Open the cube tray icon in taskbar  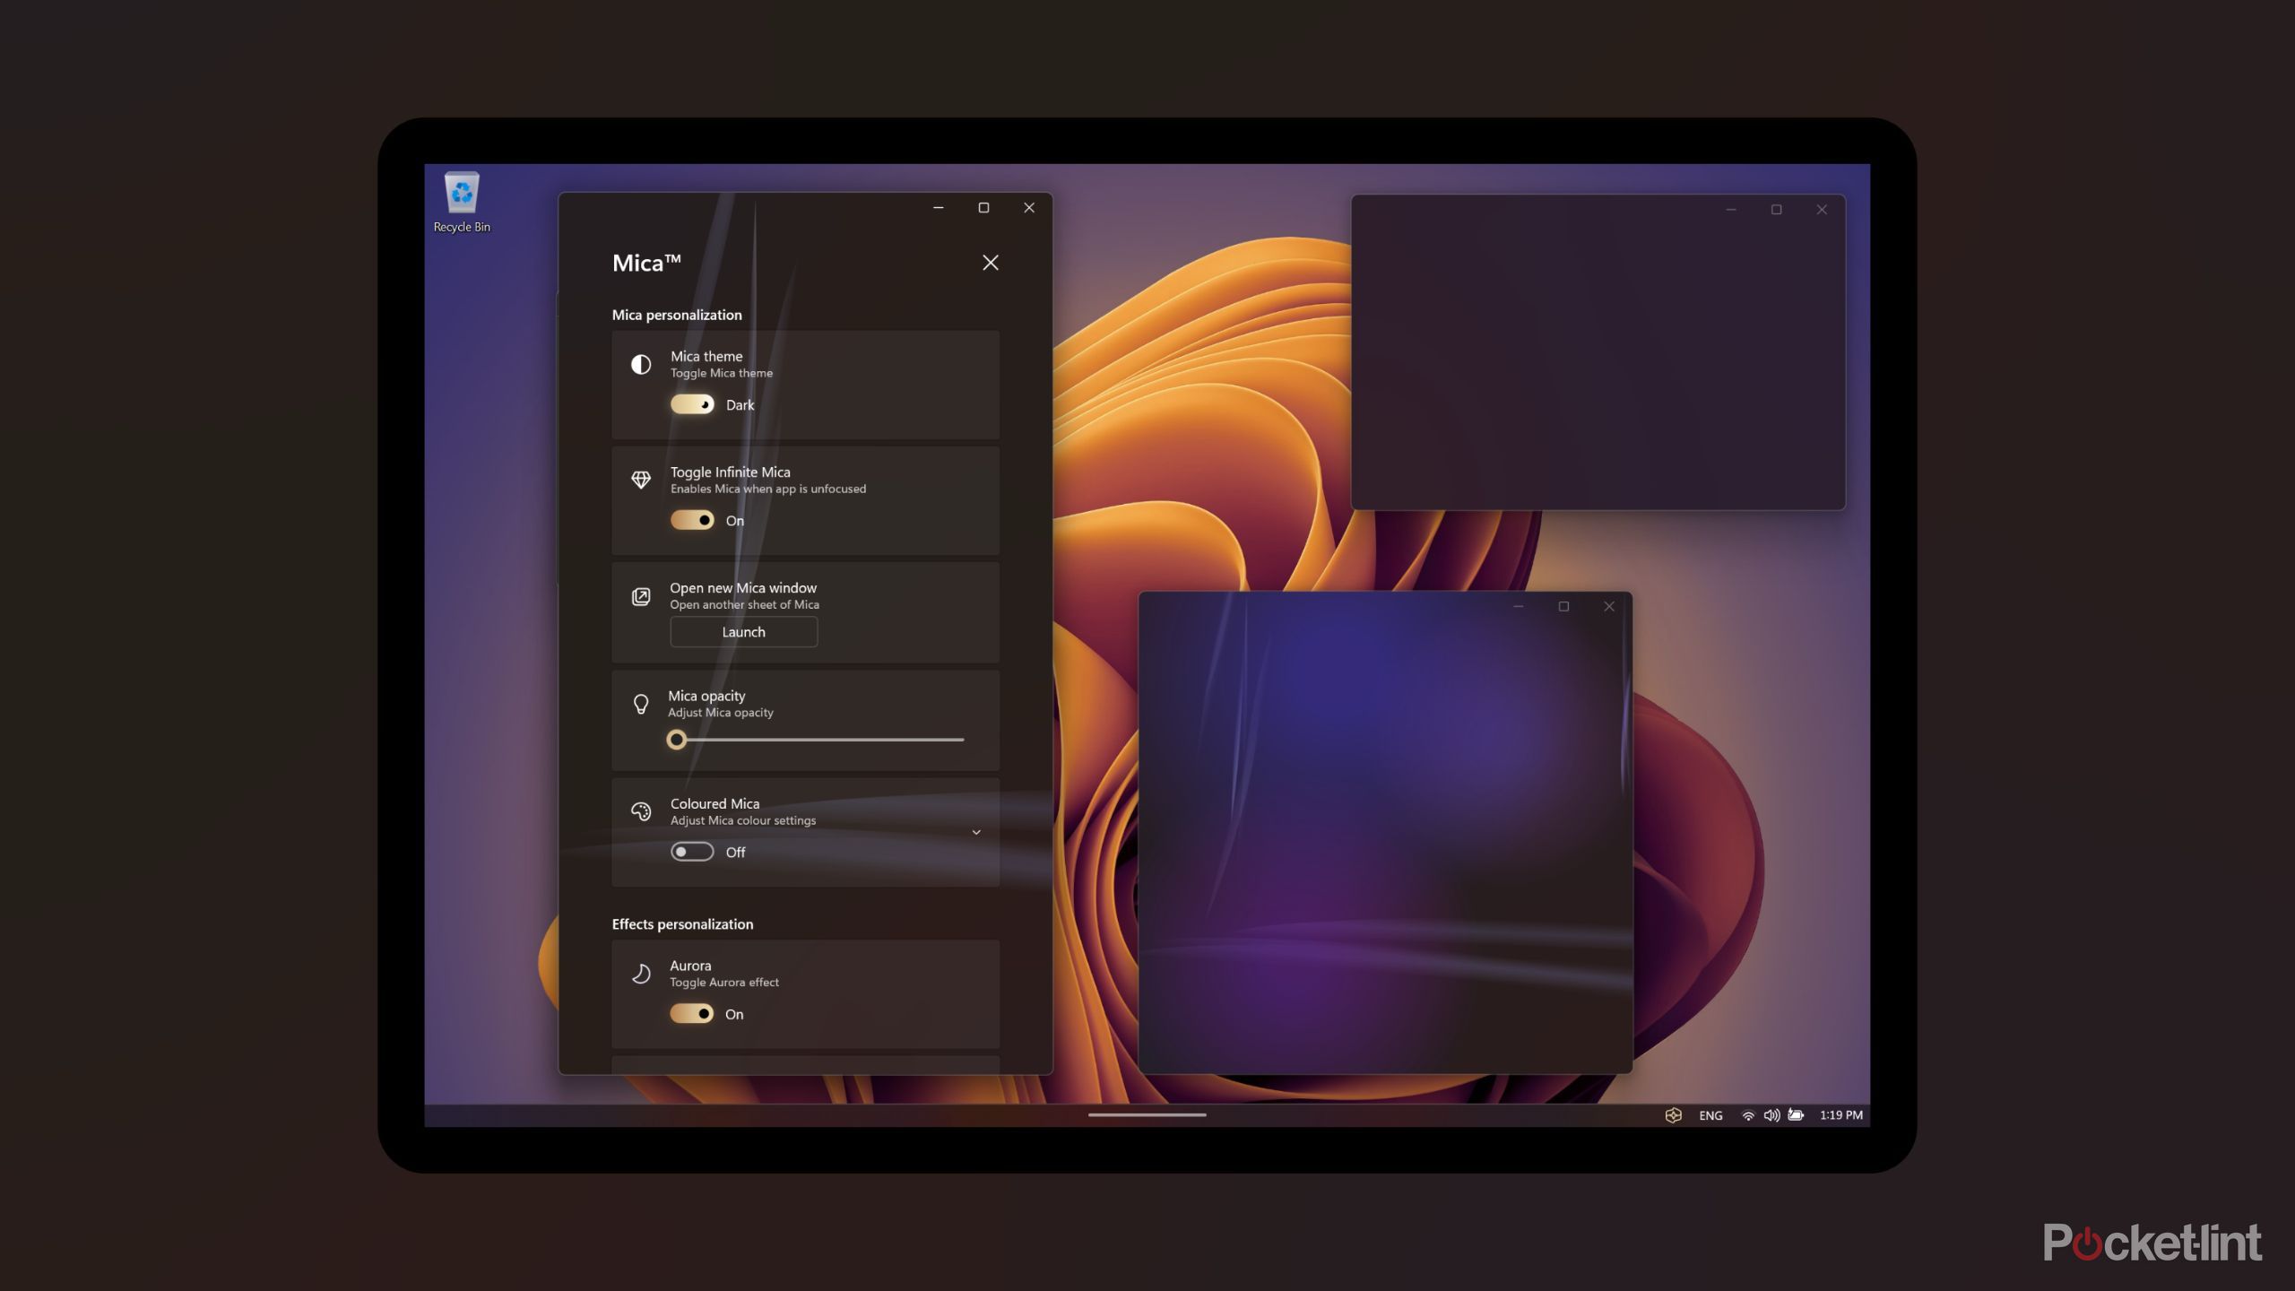(x=1673, y=1115)
